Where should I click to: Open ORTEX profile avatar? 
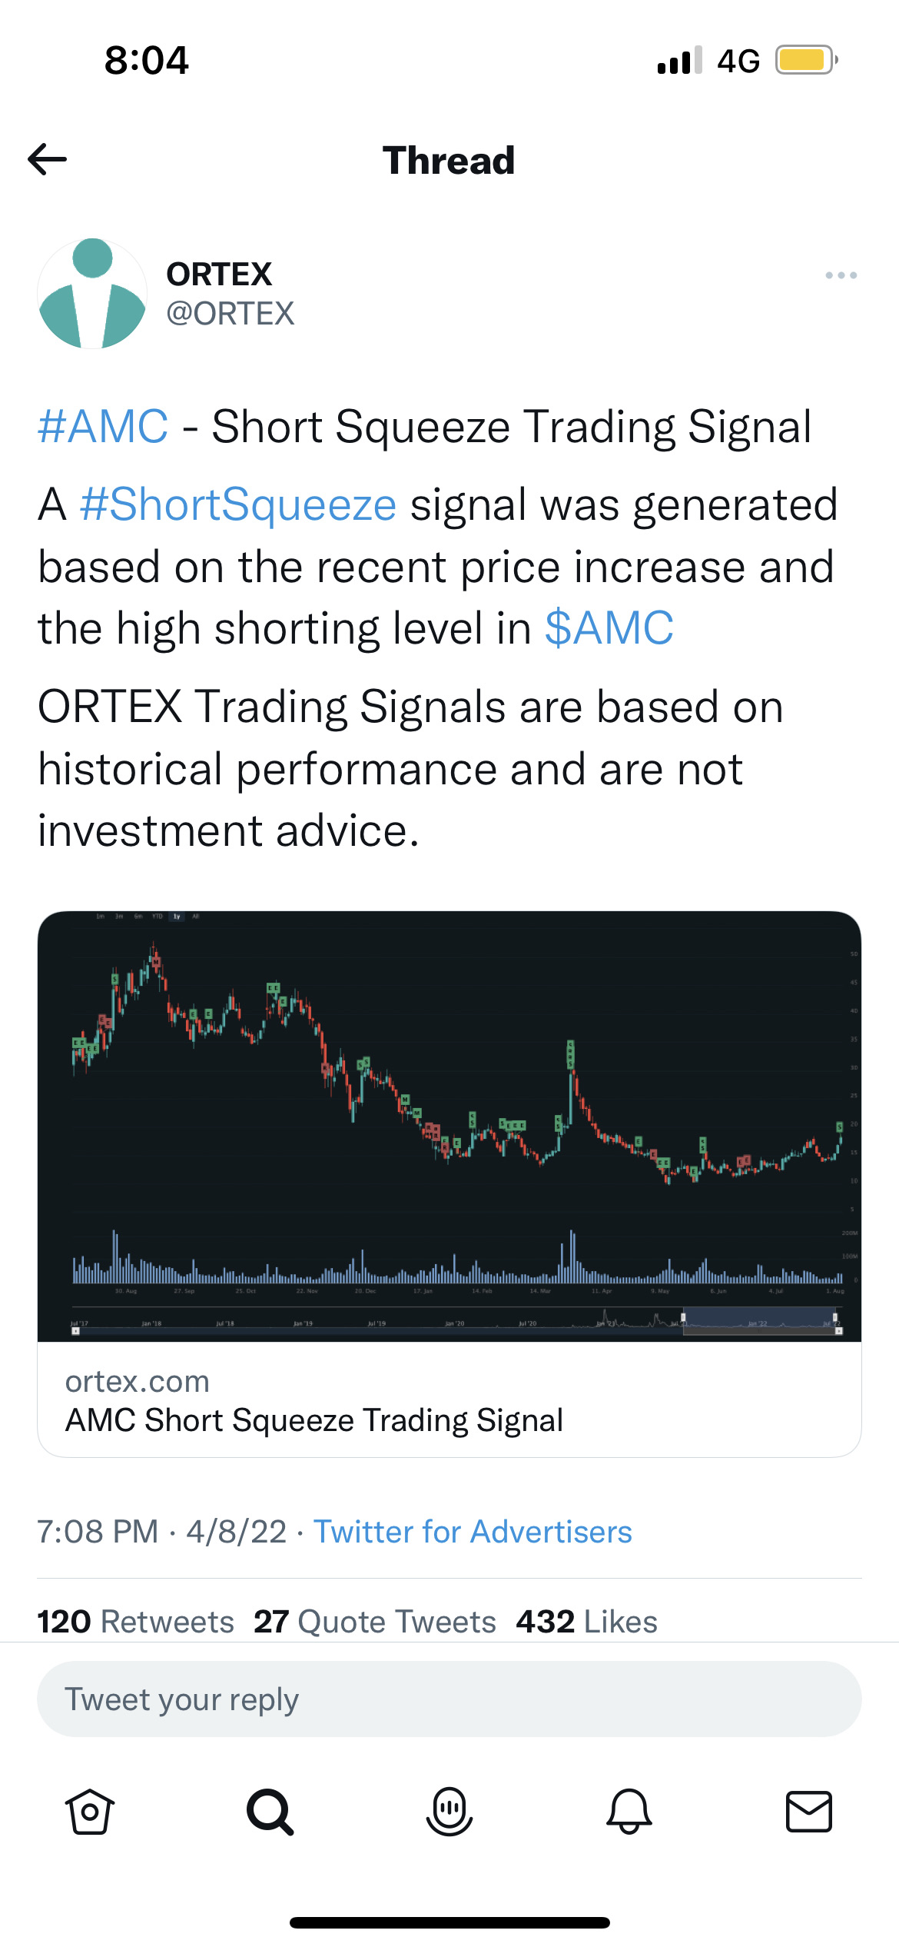92,294
